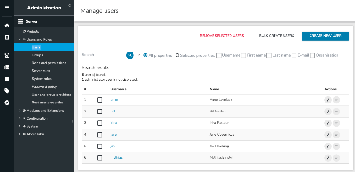355x172 pixels.
Task: Click BULK CREATE USERS button
Action: click(276, 36)
